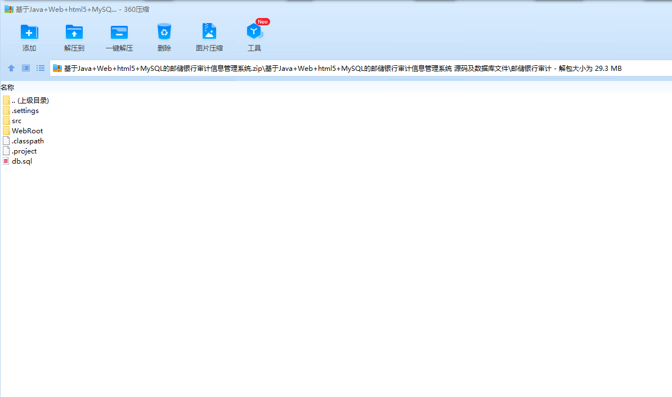Click the blank file icon beside .classpath
Image resolution: width=672 pixels, height=397 pixels.
6,141
